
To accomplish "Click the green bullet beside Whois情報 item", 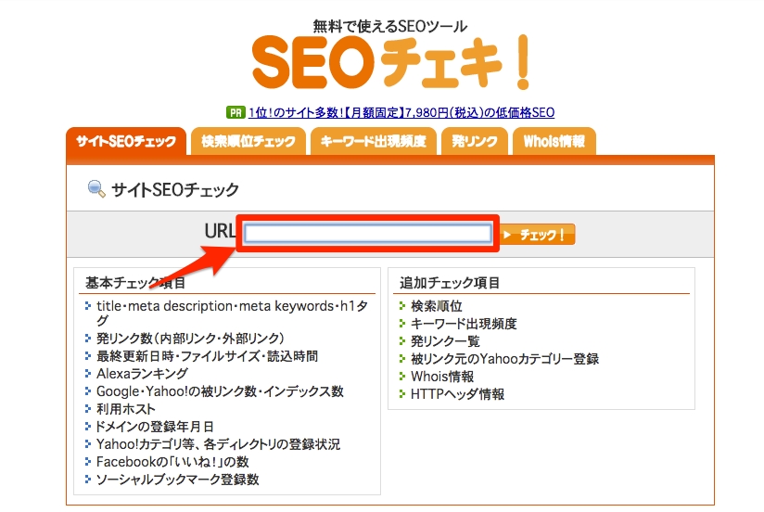I will pos(402,377).
